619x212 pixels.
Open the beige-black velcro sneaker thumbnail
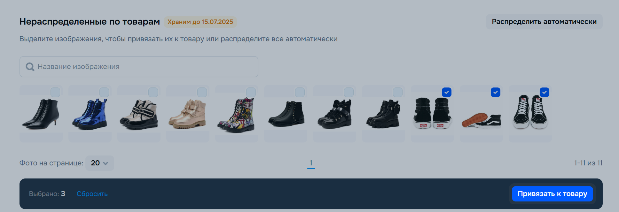pos(139,114)
